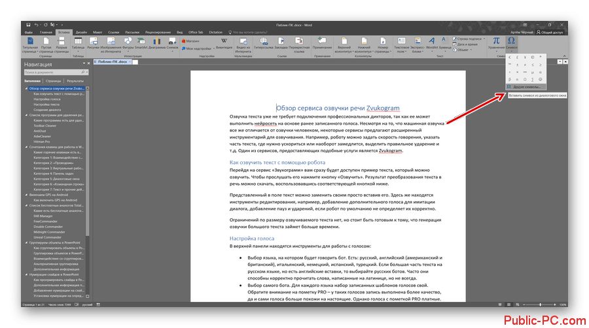
Task: Close the Навигация pane
Action: click(x=88, y=64)
